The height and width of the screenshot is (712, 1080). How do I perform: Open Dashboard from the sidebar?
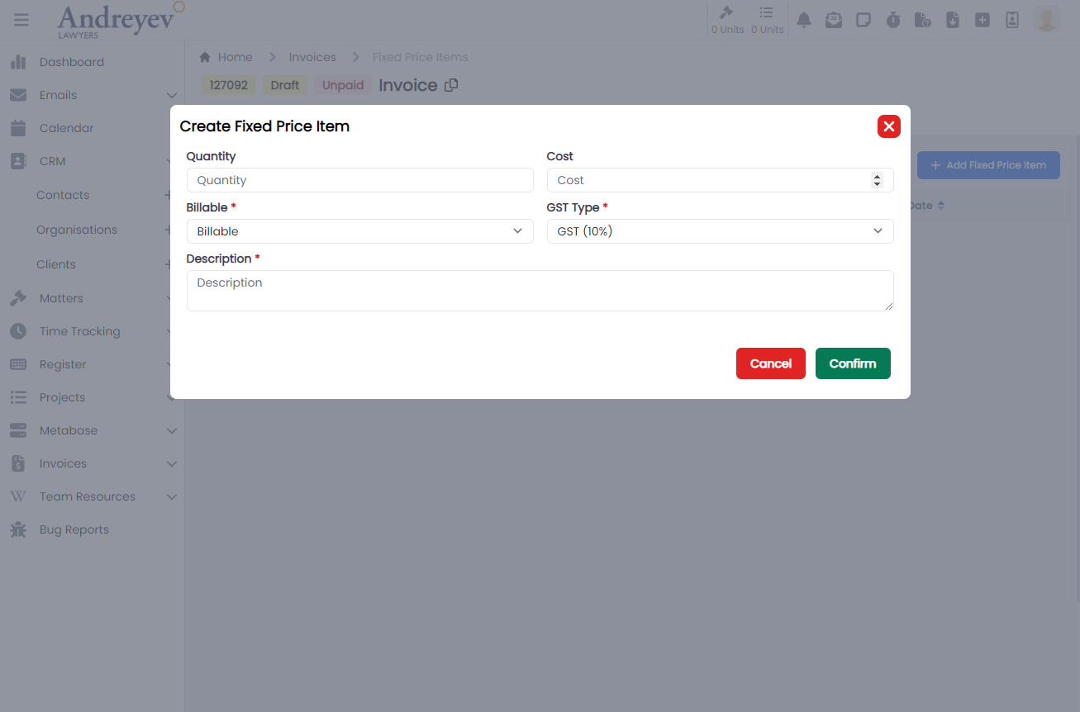click(71, 62)
